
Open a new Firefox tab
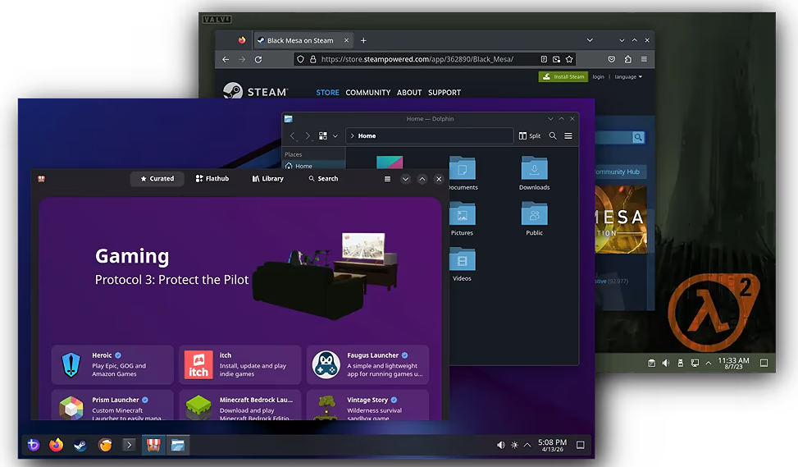(363, 40)
